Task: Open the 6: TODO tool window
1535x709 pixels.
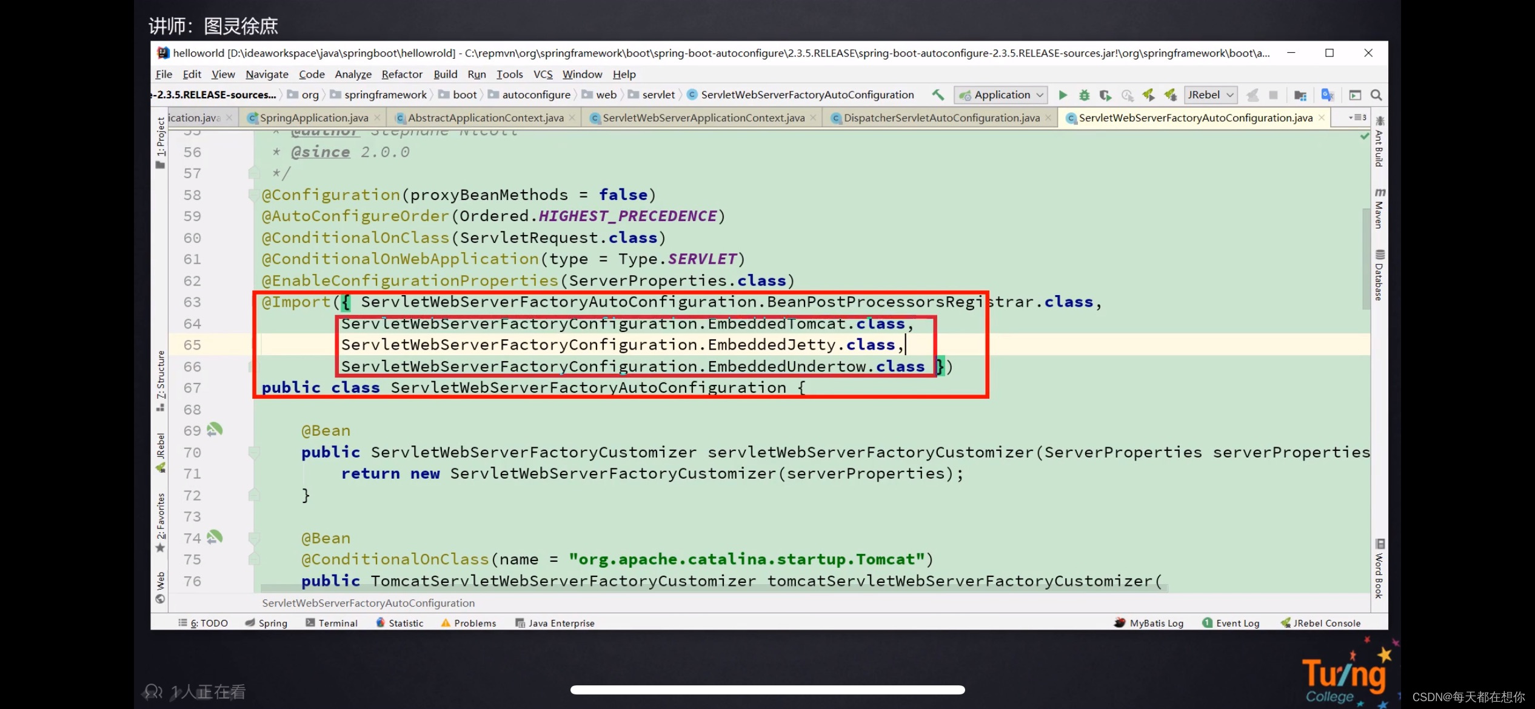Action: (203, 623)
